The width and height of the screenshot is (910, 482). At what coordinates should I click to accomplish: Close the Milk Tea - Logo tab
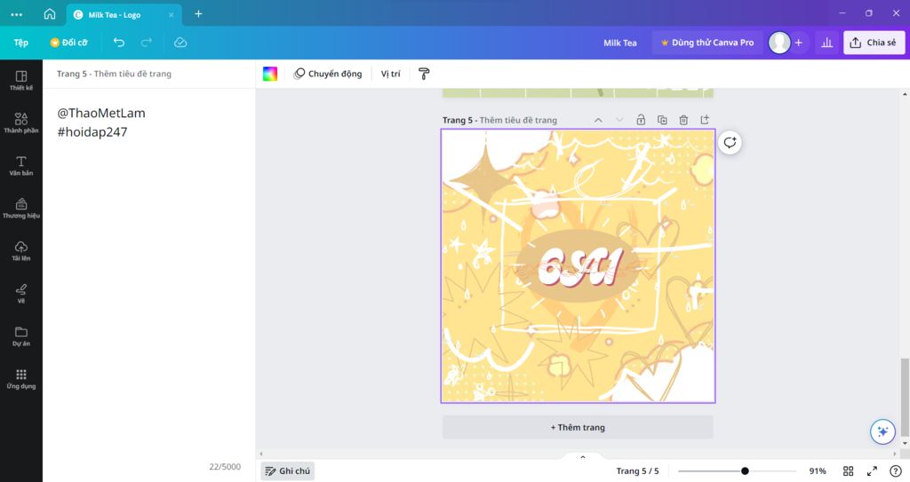pos(172,14)
